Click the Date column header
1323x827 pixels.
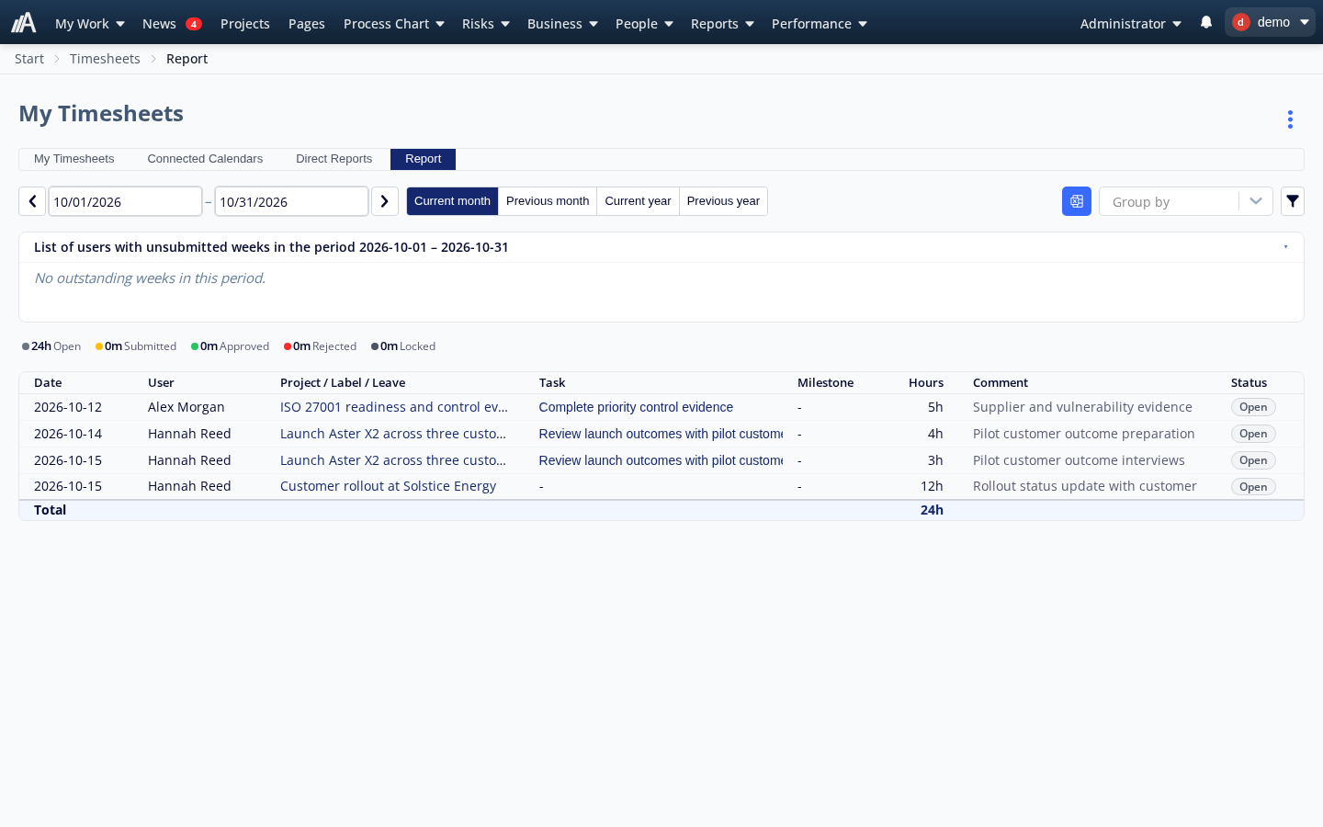(48, 383)
